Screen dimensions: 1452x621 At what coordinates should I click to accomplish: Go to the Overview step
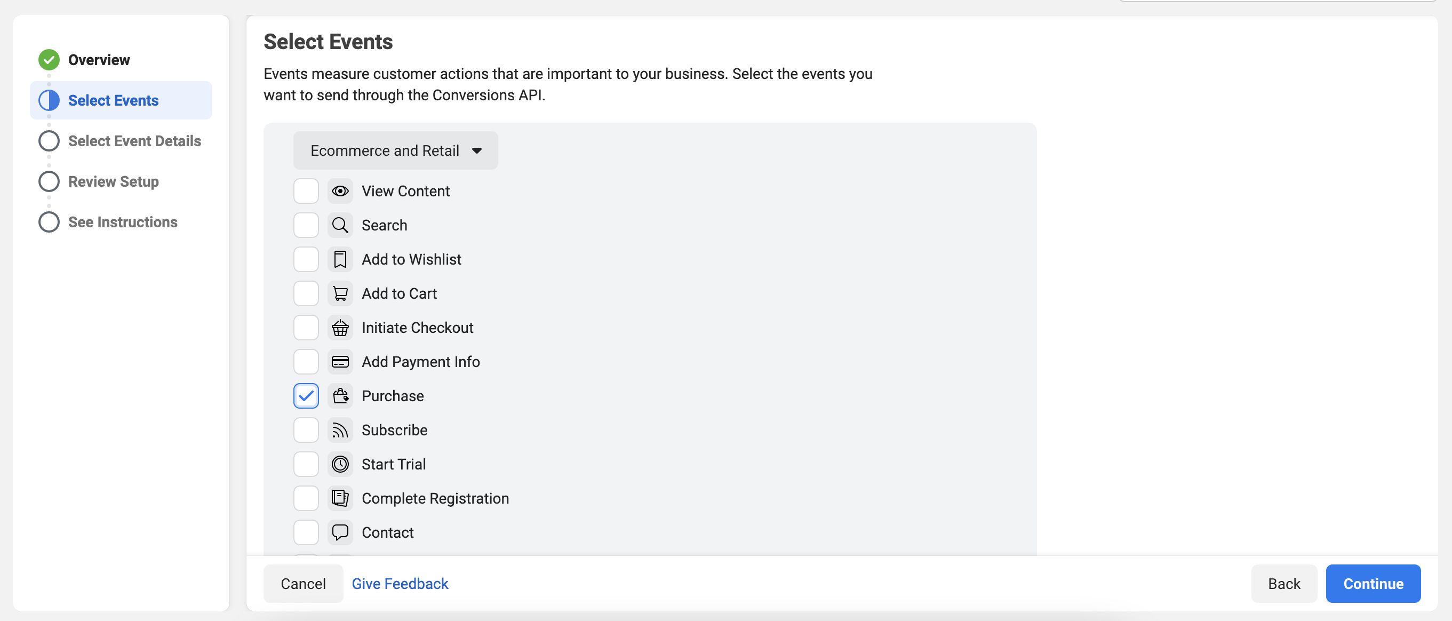[99, 60]
